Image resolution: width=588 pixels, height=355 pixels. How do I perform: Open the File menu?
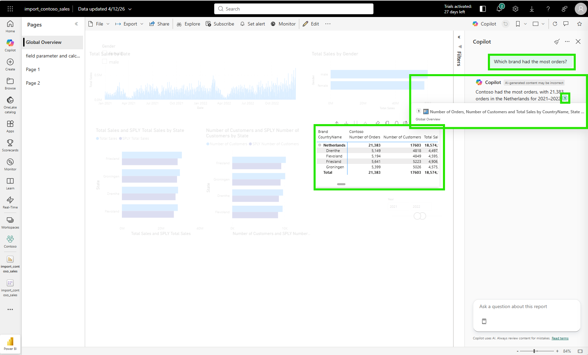99,24
